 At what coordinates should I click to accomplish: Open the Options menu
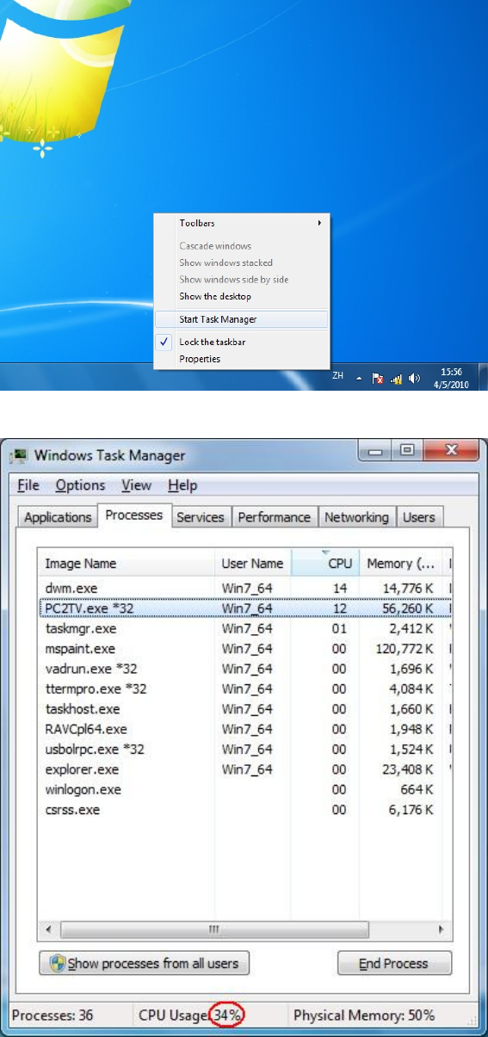(80, 485)
